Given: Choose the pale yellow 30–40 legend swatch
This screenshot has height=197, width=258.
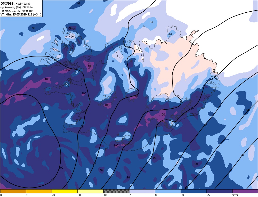Looking at the screenshot, I should tap(91, 191).
